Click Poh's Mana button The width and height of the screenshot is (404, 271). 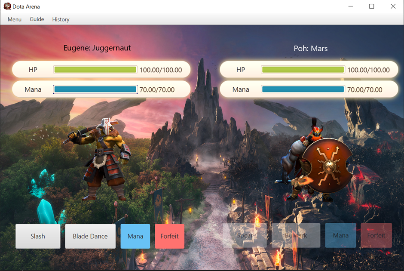click(340, 235)
